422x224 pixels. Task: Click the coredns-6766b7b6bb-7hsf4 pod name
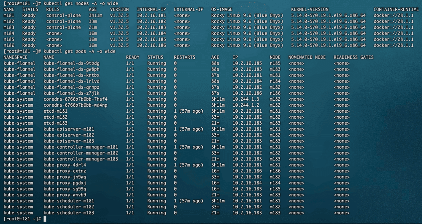click(x=75, y=99)
